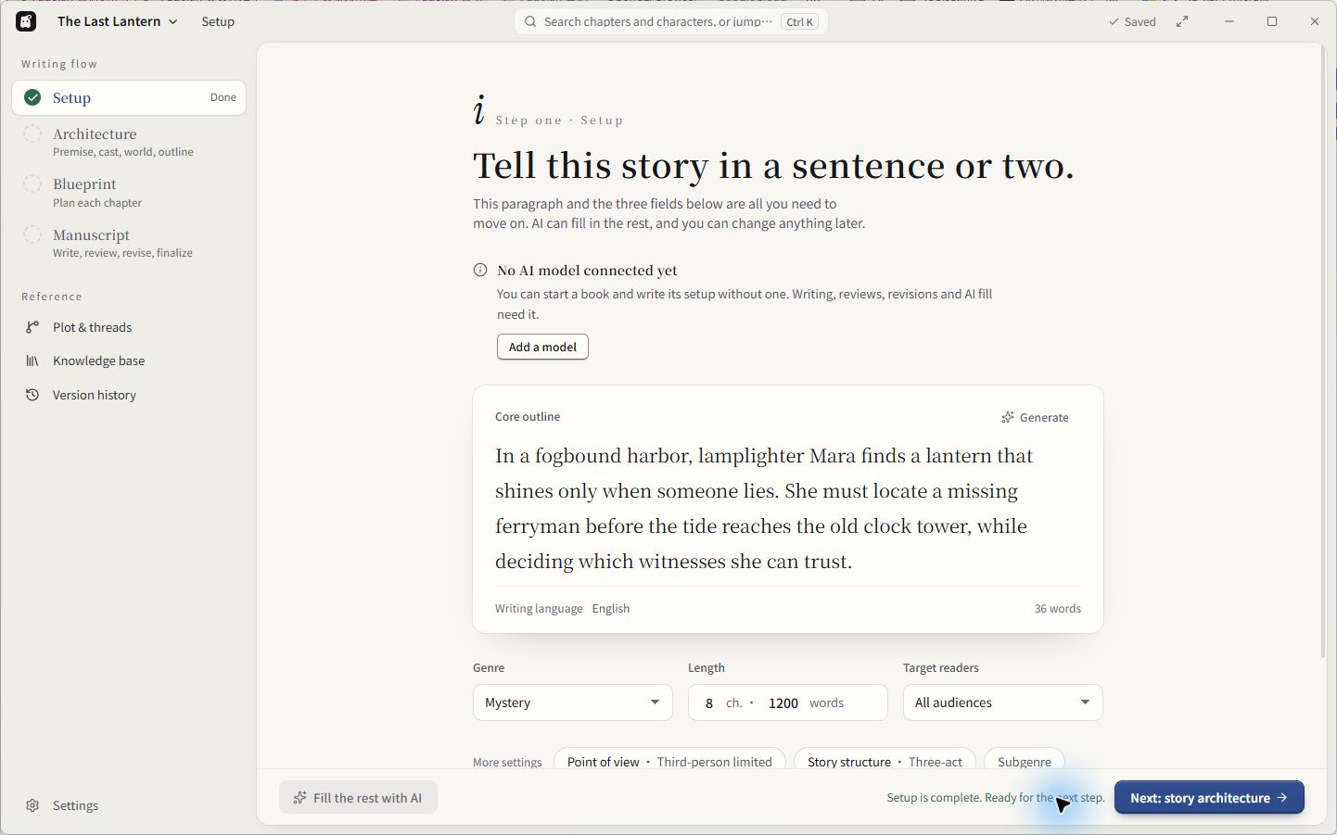Click the app logo icon
1337x835 pixels.
pyautogui.click(x=26, y=21)
